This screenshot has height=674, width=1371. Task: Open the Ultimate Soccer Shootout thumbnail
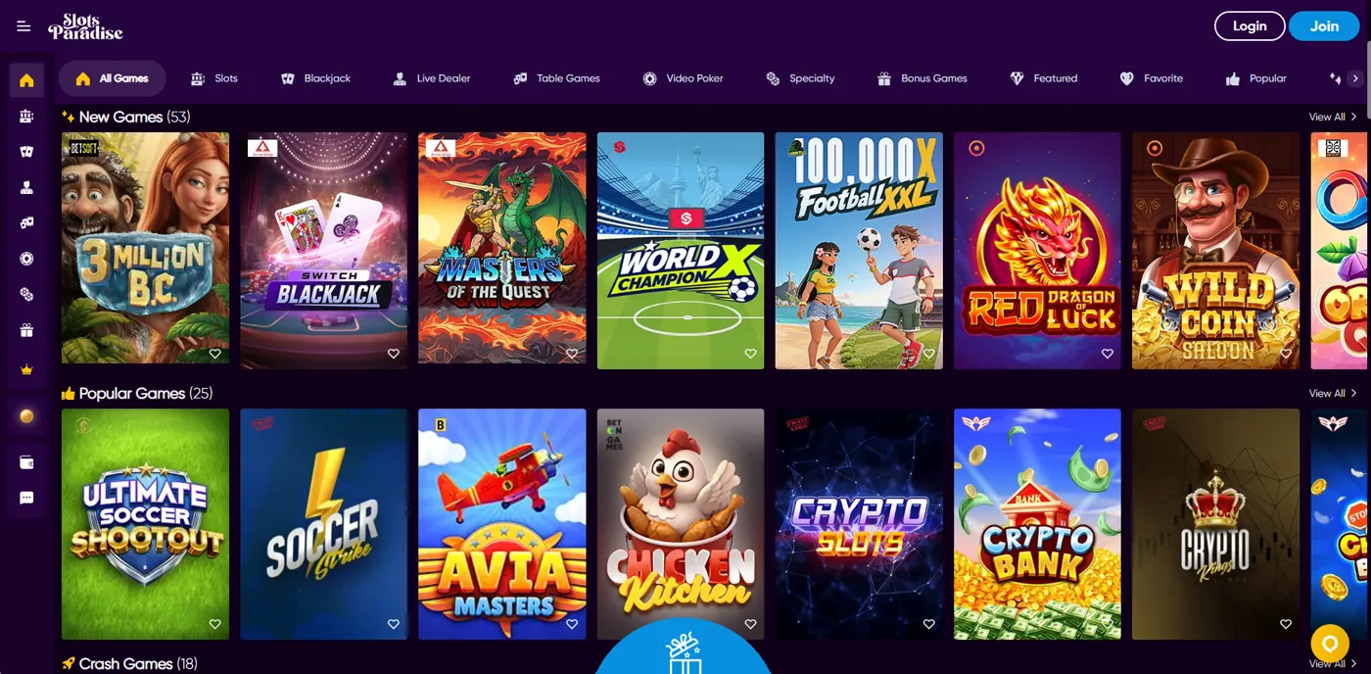pos(145,524)
